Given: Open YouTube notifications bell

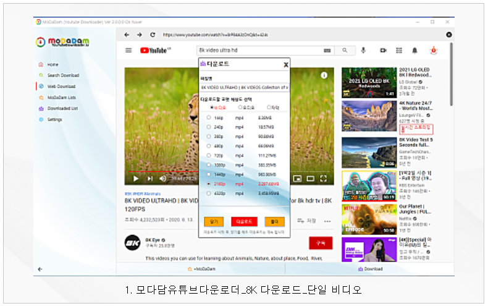Looking at the screenshot, I should pyautogui.click(x=414, y=50).
